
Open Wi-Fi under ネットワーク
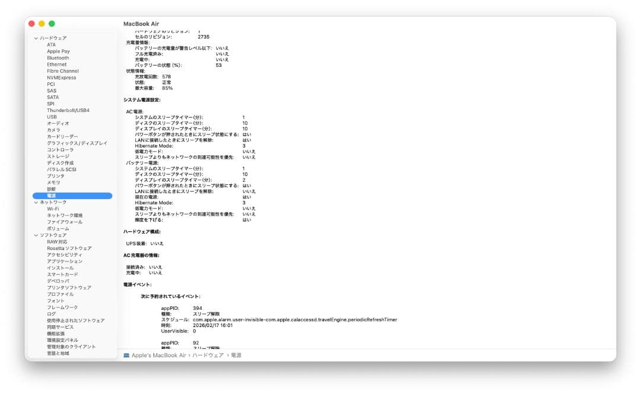(x=53, y=209)
